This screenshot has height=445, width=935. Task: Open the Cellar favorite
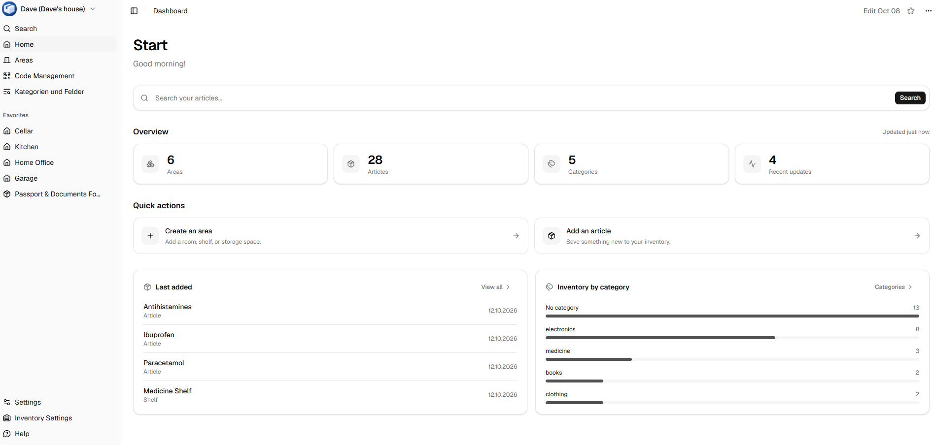tap(59, 131)
